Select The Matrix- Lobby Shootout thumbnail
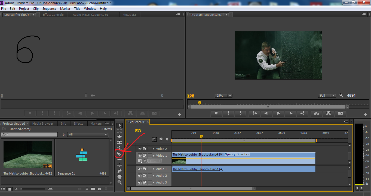Viewport: 371px width, 196px height. pos(27,155)
